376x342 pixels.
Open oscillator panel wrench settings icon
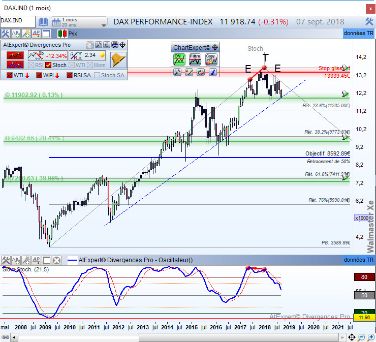(6, 260)
